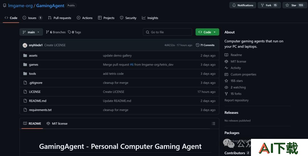Click the Notifications bell button

pos(243,5)
